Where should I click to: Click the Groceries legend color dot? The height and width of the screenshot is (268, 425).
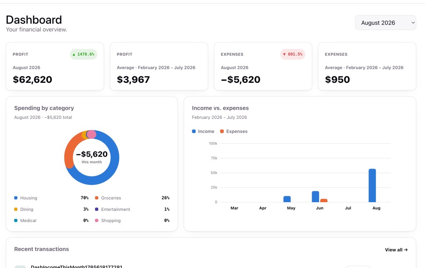(96, 198)
